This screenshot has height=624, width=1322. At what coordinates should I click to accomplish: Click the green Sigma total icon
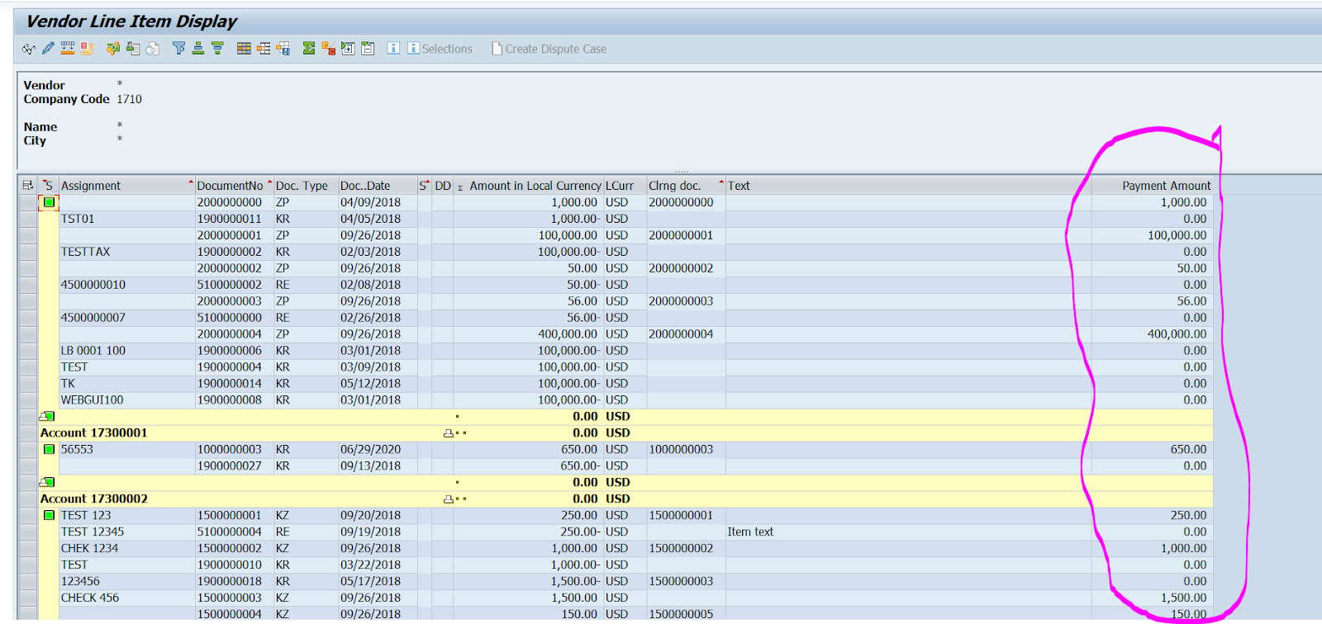pyautogui.click(x=308, y=49)
